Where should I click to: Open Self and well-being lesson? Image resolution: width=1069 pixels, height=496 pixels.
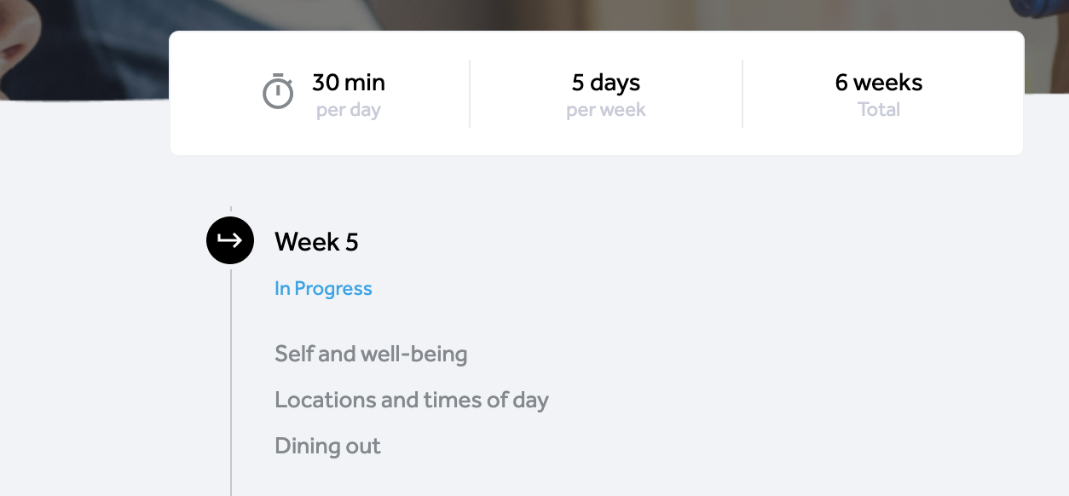tap(371, 354)
